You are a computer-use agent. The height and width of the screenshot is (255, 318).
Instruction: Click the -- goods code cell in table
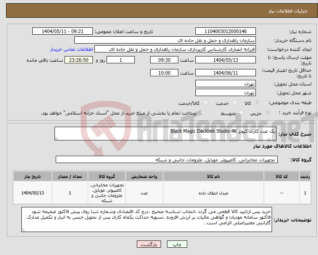tap(282, 193)
